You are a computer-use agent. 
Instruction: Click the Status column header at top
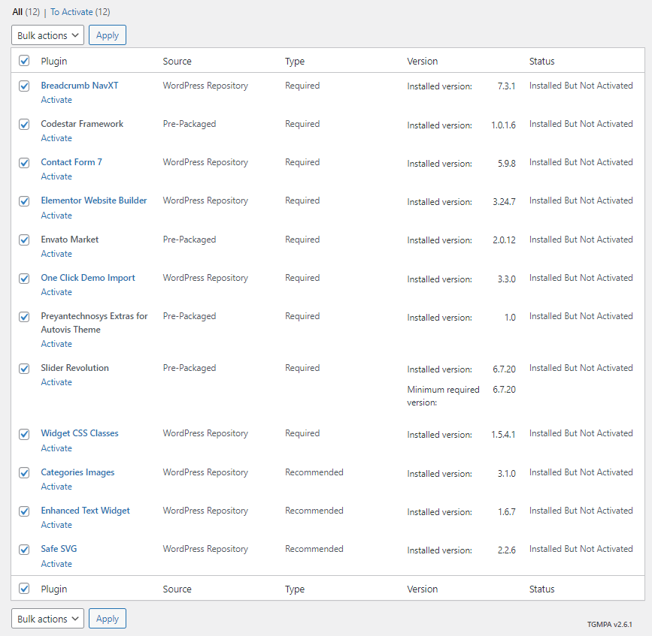[541, 61]
